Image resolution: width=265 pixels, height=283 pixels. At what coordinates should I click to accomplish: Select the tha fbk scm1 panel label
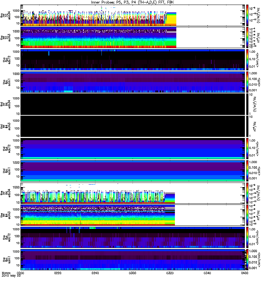pyautogui.click(x=7, y=82)
